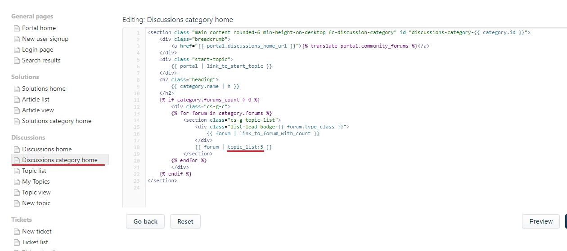Open the New ticket template

pos(37,231)
